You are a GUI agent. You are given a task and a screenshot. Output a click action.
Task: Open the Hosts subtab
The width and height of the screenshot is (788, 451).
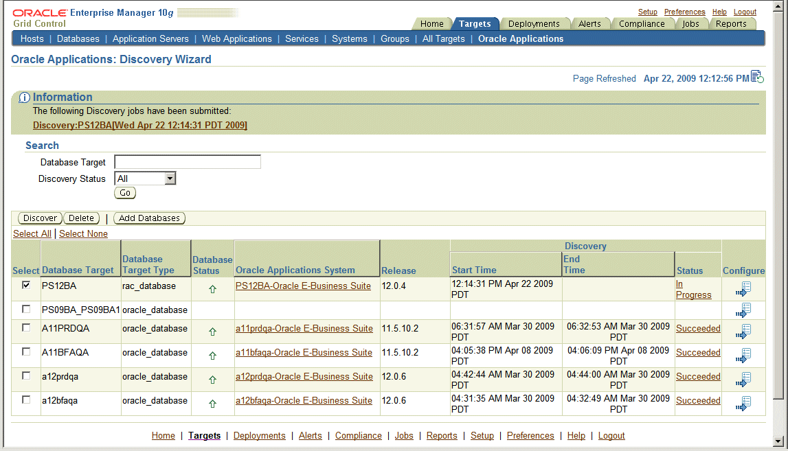pyautogui.click(x=32, y=38)
